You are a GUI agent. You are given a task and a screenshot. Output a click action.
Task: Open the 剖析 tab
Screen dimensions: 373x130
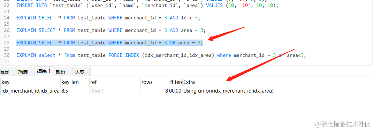pos(61,72)
